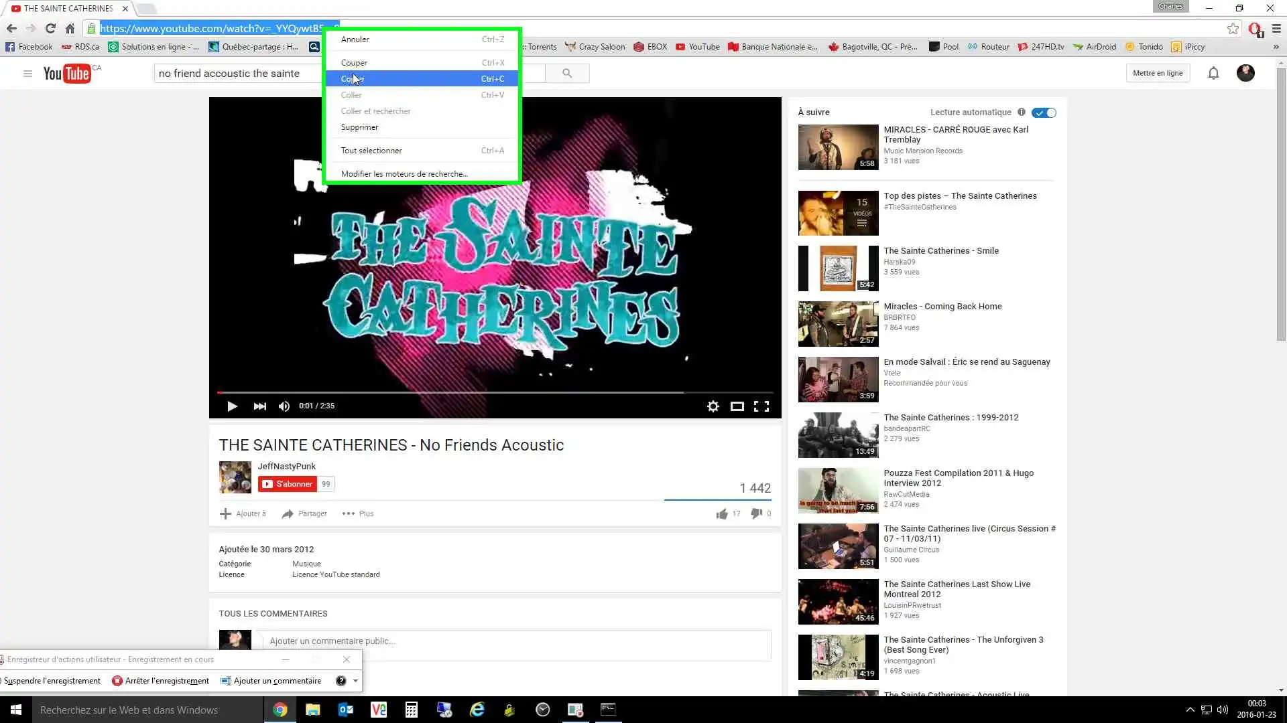Open Pool bookmark
This screenshot has width=1287, height=723.
tap(944, 47)
